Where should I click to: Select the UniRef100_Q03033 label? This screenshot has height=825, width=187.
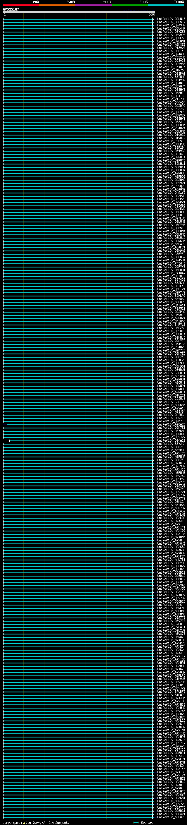click(171, 61)
